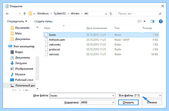
Task: Click the sidebar scrollbar thumb
Action: [x=37, y=68]
